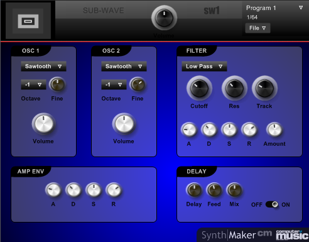Viewport: 309px width, 242px height.
Task: Open OSC 1 Octave dropdown
Action: pos(33,85)
